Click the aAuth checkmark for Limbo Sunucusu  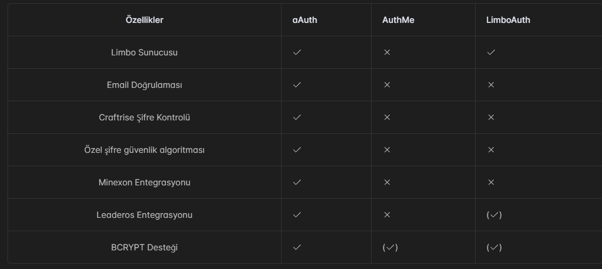pos(297,52)
